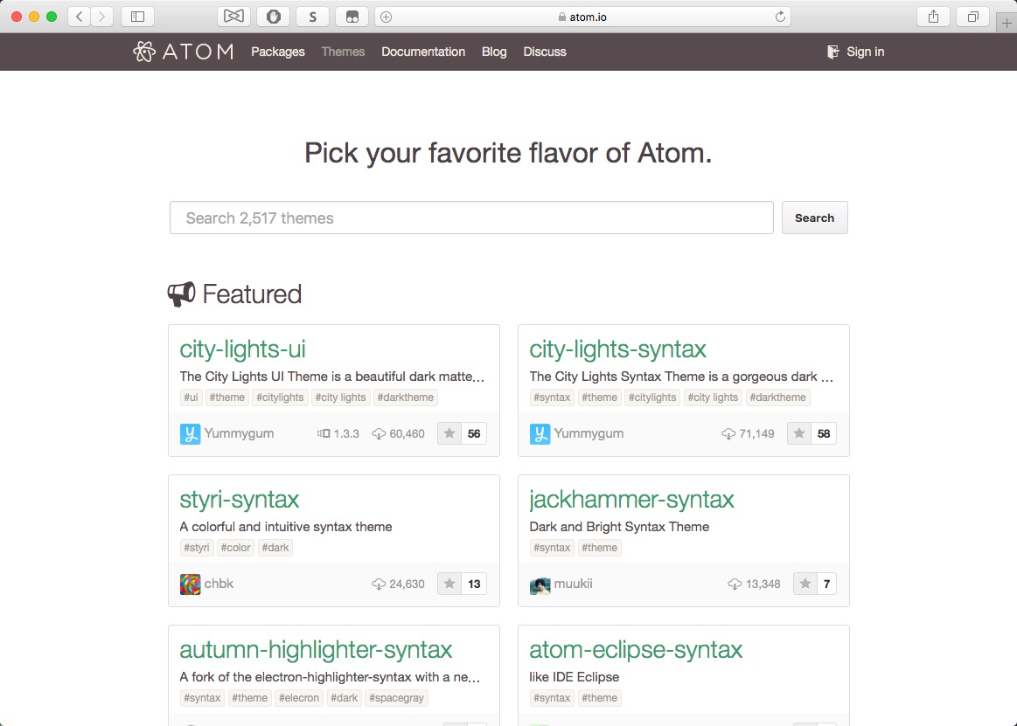Click the Yummygum avatar on city-lights-ui

190,433
